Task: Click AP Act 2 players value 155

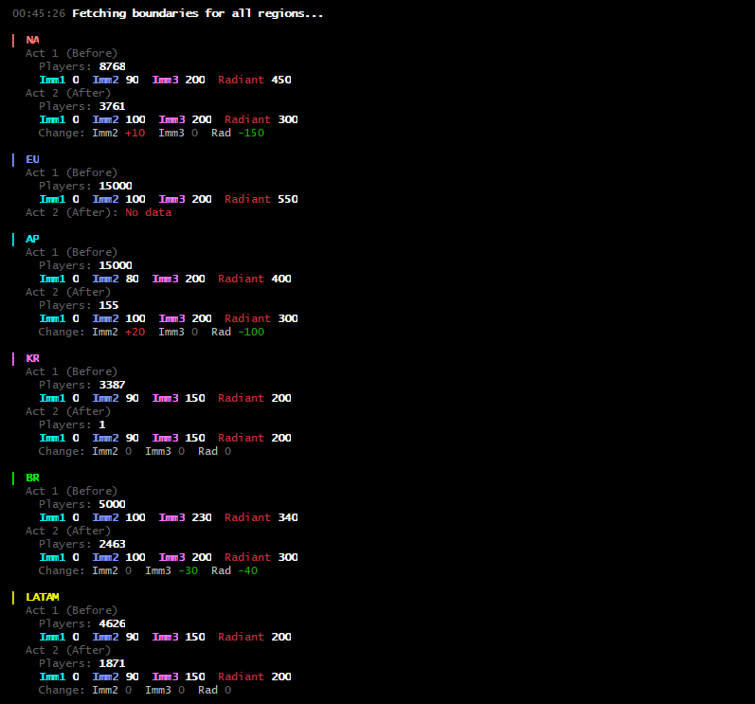Action: (x=109, y=305)
